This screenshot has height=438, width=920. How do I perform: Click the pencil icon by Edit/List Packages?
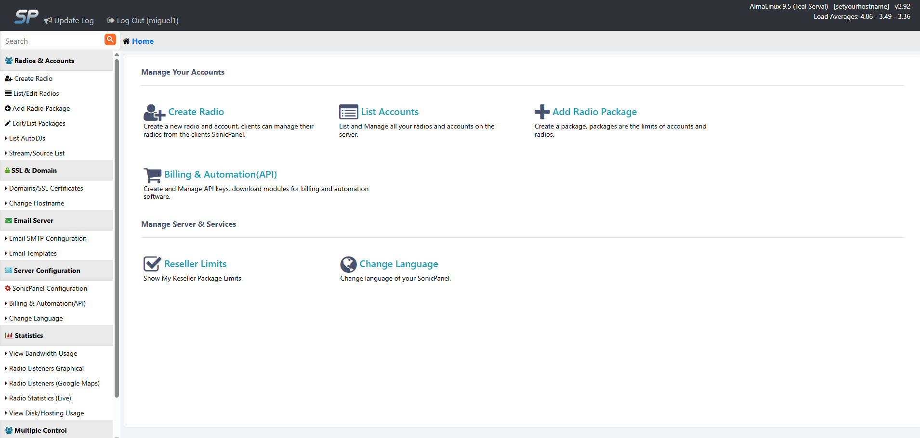8,123
